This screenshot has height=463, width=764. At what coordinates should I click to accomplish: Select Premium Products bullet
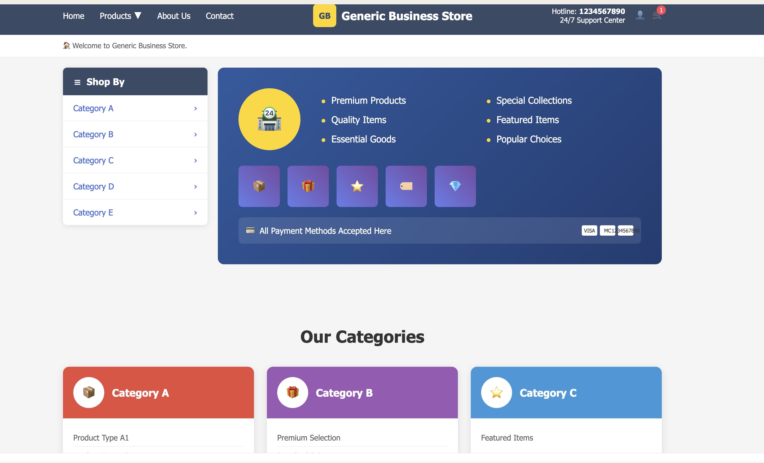tap(368, 100)
